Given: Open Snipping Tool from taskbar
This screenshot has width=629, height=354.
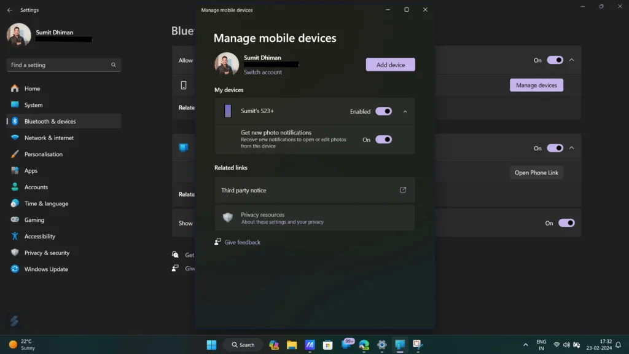Looking at the screenshot, I should click(x=418, y=345).
